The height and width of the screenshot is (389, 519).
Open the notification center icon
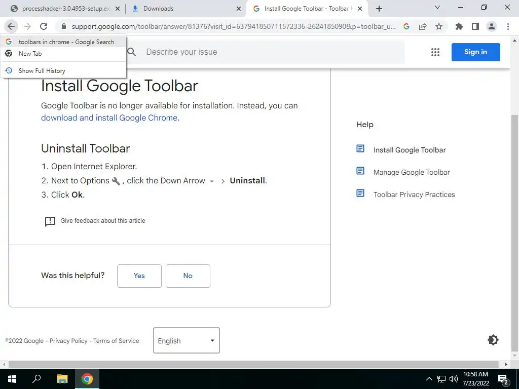pos(503,380)
